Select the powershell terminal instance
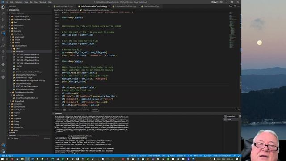 (x=231, y=116)
